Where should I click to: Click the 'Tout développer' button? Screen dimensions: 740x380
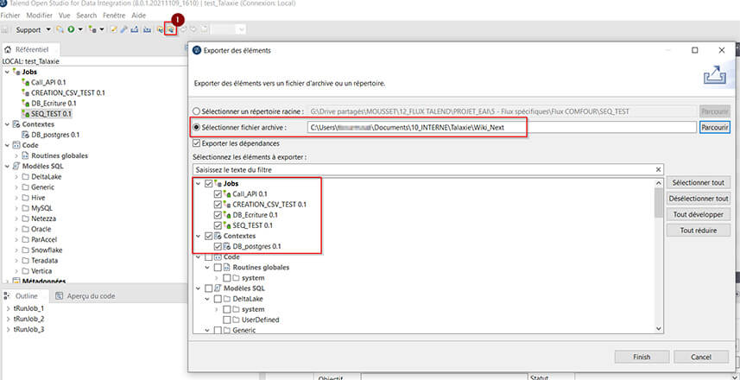click(x=698, y=215)
